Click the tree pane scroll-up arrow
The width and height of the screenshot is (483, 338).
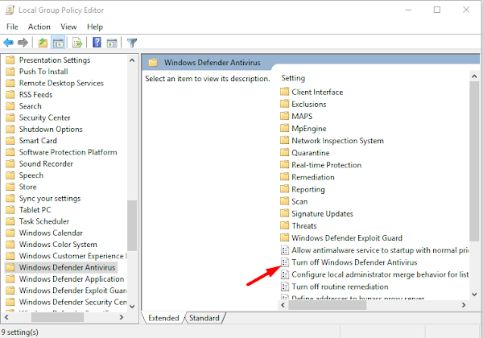click(x=132, y=60)
